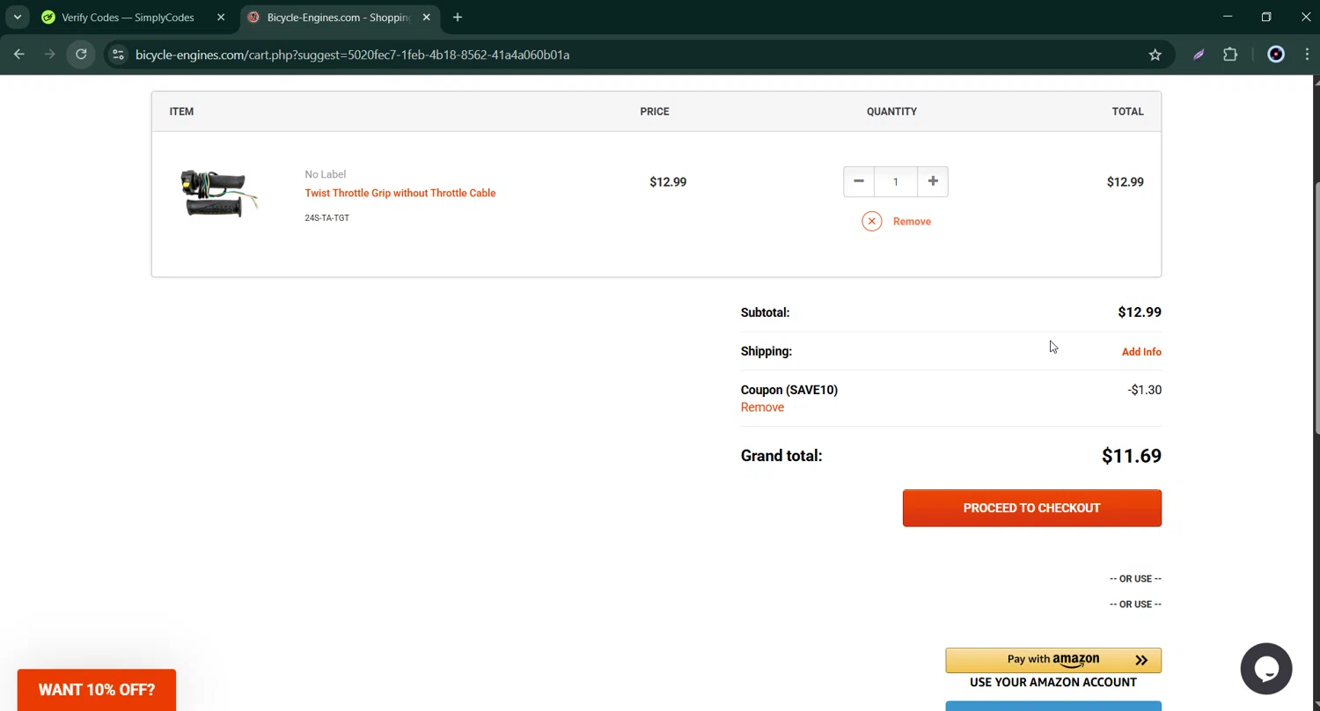Viewport: 1320px width, 711px height.
Task: Open the tab search dropdown arrow
Action: pos(17,17)
